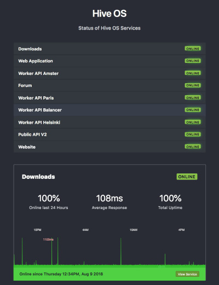Open the Downloads service row

coord(109,49)
